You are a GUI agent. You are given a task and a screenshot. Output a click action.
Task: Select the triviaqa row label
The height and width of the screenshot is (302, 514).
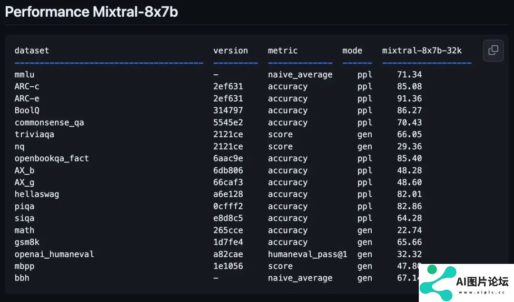34,134
